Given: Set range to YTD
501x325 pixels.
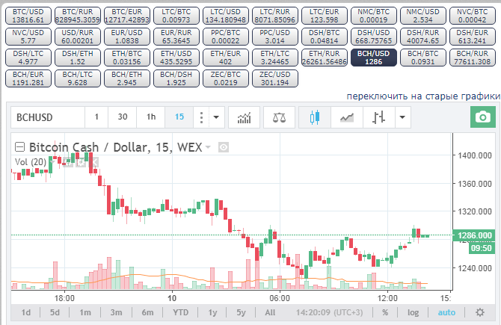Looking at the screenshot, I should tap(180, 312).
